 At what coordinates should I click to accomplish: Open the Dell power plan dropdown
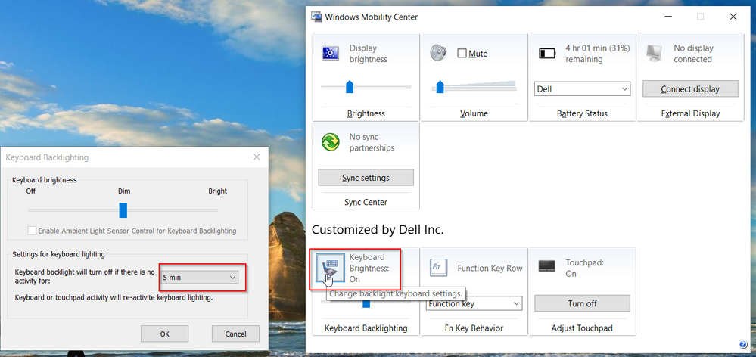[582, 89]
